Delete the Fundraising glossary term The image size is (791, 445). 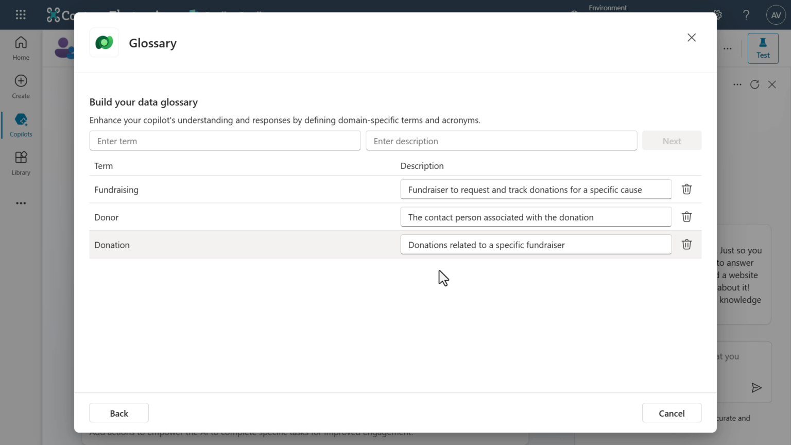coord(686,189)
